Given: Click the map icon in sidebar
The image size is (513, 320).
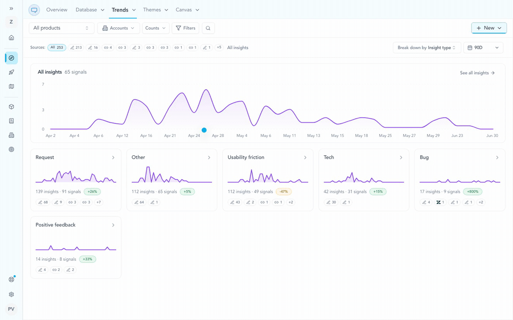Looking at the screenshot, I should (11, 86).
